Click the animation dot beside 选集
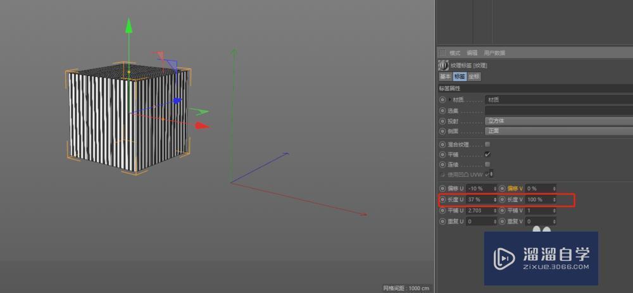Screen dimensions: 633x293 (x=442, y=110)
